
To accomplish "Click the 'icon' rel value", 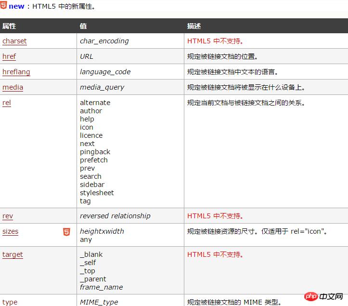I will point(87,127).
